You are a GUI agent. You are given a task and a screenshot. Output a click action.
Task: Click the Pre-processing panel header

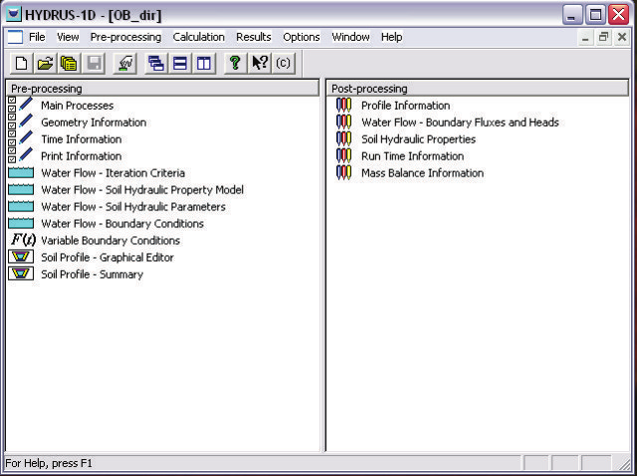(x=162, y=89)
